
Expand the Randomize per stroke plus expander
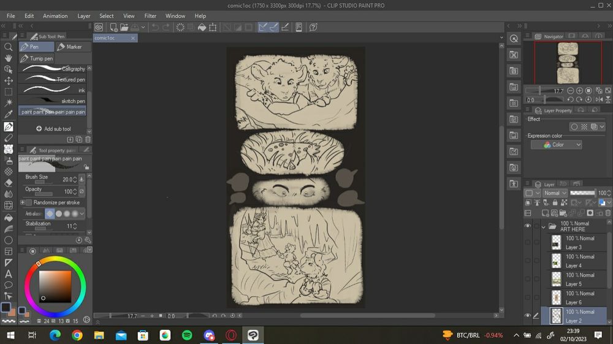[x=22, y=202]
